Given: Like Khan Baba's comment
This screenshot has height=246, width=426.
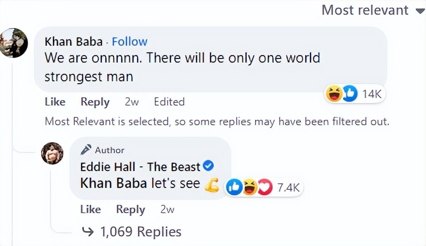Looking at the screenshot, I should tap(55, 101).
